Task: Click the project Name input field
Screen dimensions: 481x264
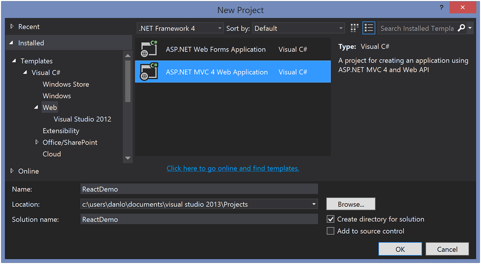Action: coord(199,189)
